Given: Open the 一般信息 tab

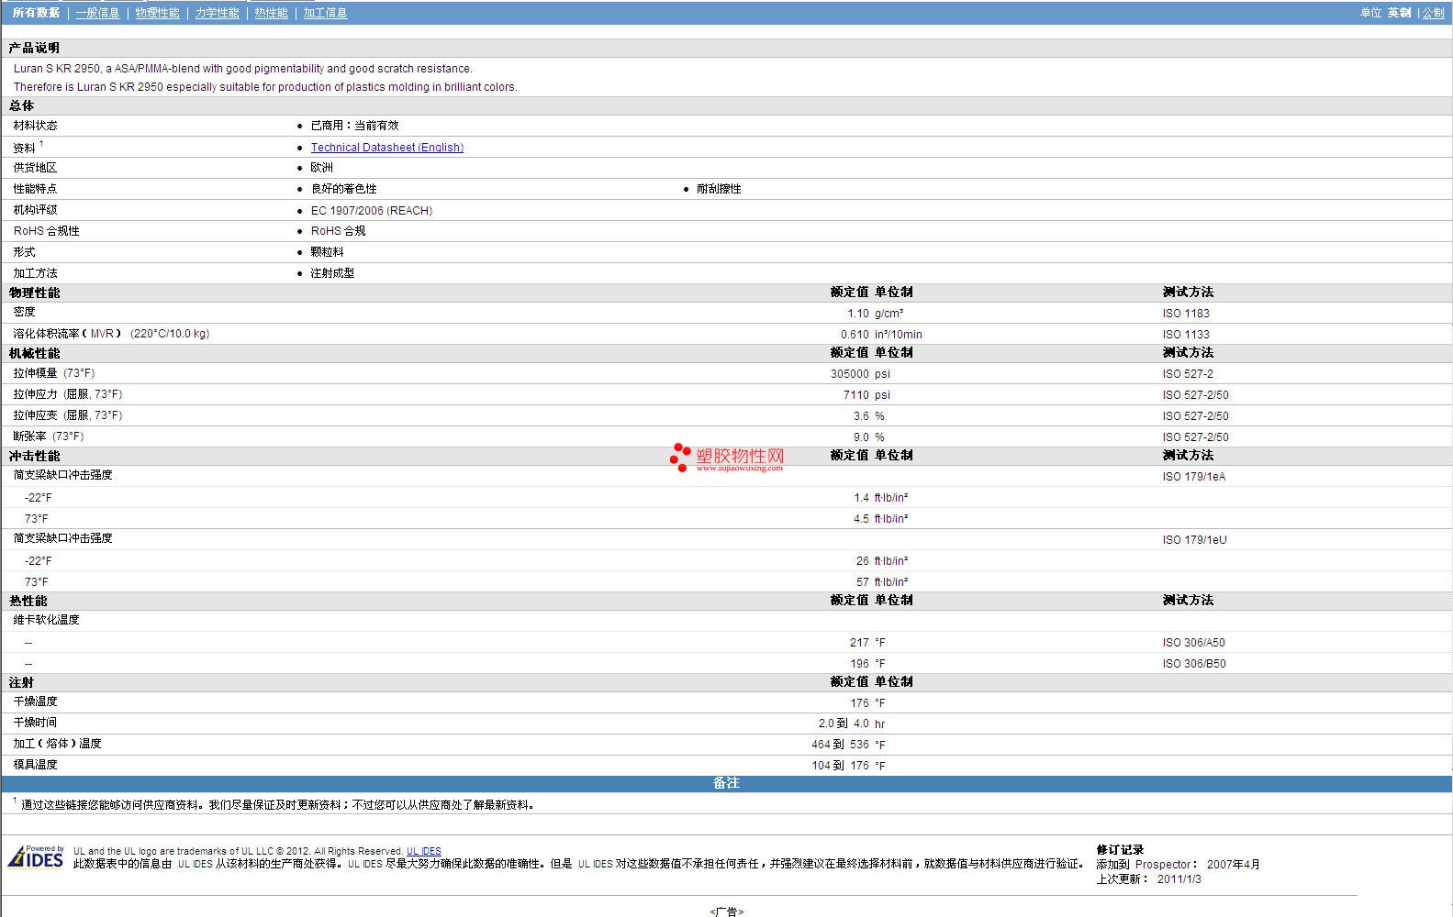Looking at the screenshot, I should pos(97,13).
